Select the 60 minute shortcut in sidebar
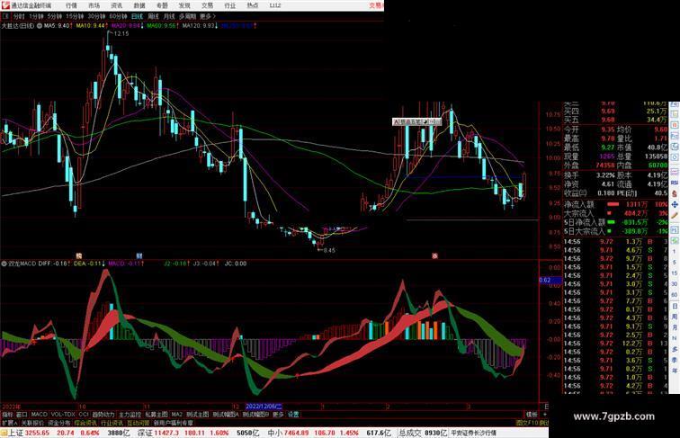This screenshot has width=680, height=438. tap(675, 295)
